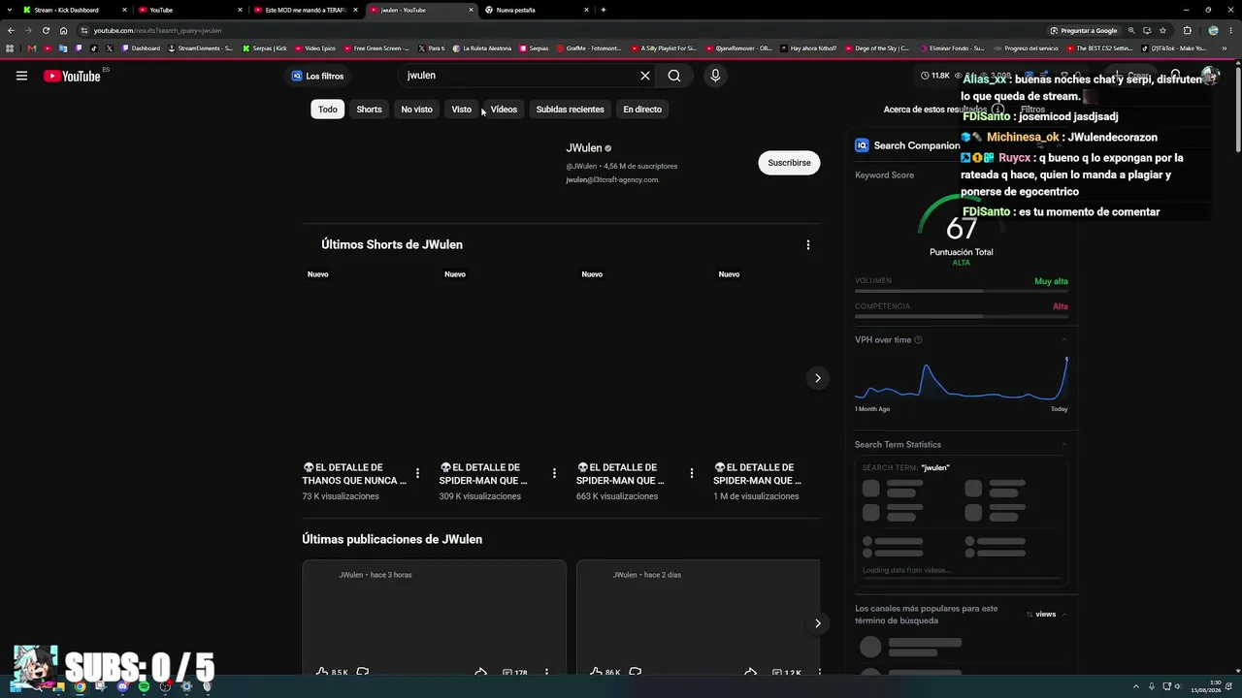Screen dimensions: 1242x698
Task: Switch to the Nueva pestaña browser tab
Action: [x=537, y=10]
